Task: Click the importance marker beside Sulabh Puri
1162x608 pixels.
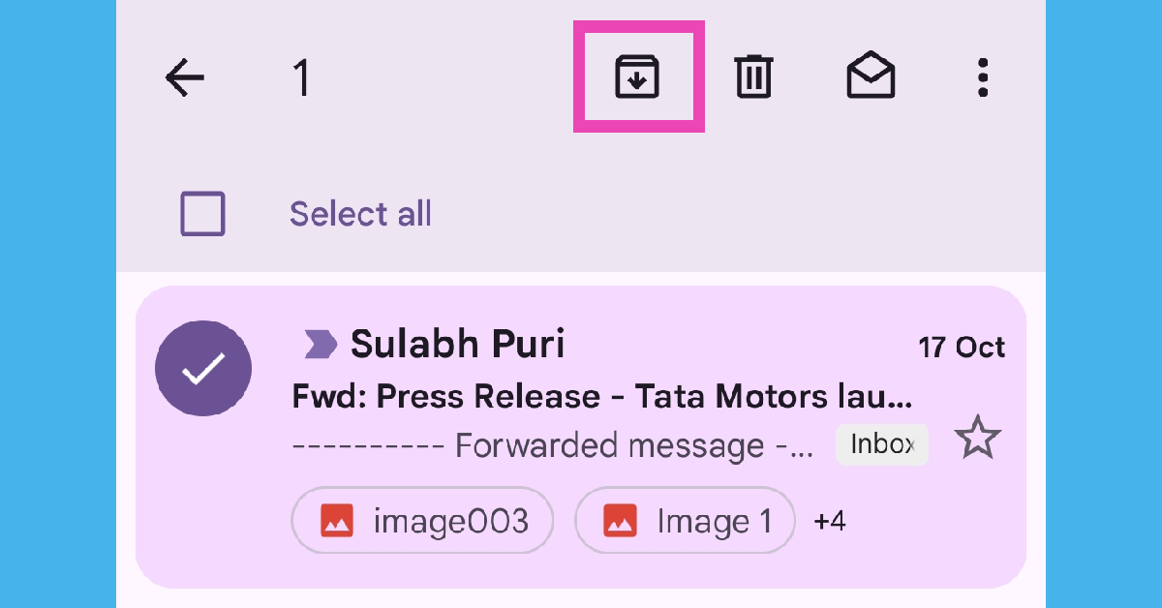Action: click(321, 344)
